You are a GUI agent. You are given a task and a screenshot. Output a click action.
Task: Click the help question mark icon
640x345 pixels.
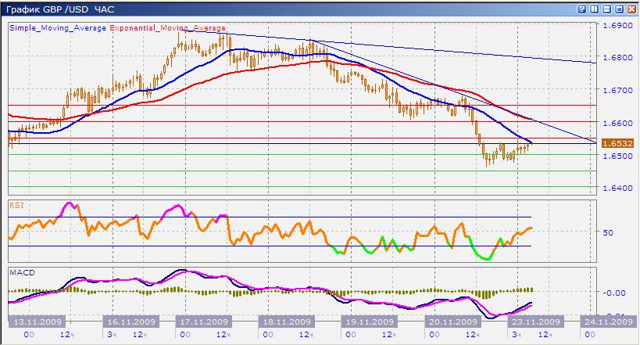pyautogui.click(x=581, y=9)
